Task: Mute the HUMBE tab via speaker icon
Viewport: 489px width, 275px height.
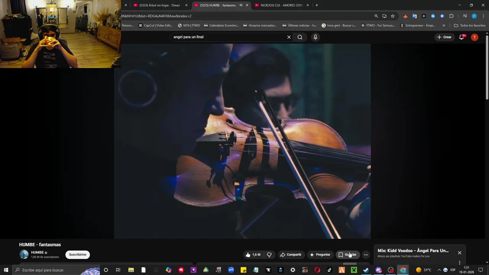Action: pos(241,5)
